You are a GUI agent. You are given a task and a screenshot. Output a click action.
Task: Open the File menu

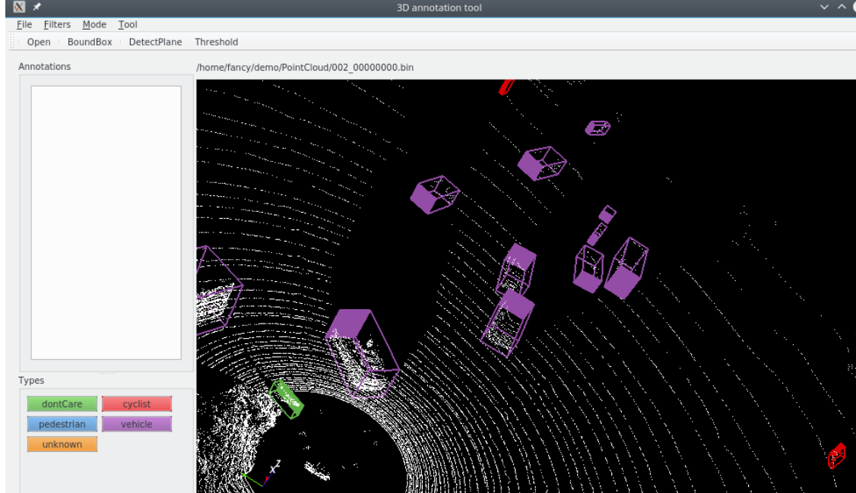(x=24, y=24)
